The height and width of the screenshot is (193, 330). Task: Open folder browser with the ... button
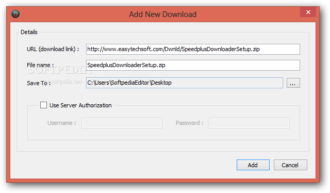[293, 83]
